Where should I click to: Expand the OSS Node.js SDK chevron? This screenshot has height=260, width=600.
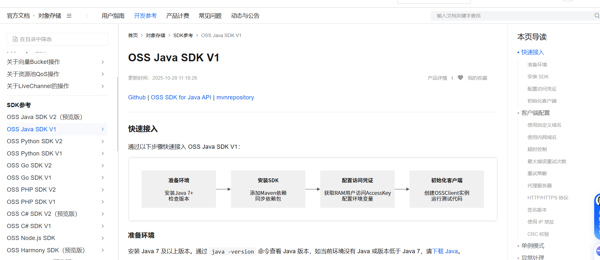(103, 238)
